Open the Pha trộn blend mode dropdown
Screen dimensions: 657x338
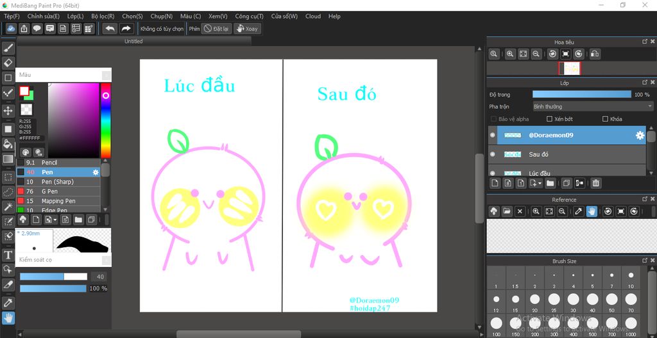(593, 107)
